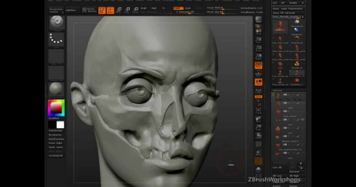Open Quick Sketch
Image resolution: width=356 pixels, height=187 pixels.
point(89,10)
